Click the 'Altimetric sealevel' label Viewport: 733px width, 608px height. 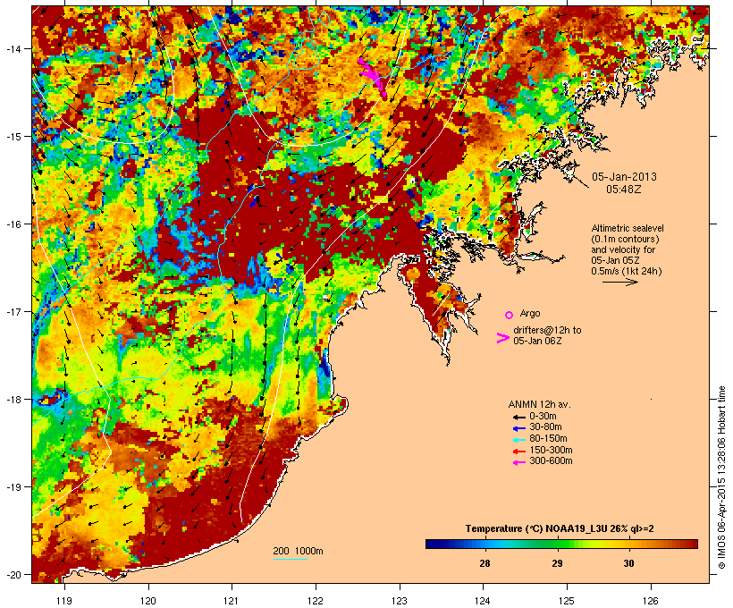(x=628, y=228)
